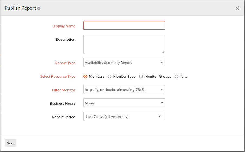Click the Publish Report title text
Image resolution: width=245 pixels, height=152 pixels.
click(x=20, y=8)
